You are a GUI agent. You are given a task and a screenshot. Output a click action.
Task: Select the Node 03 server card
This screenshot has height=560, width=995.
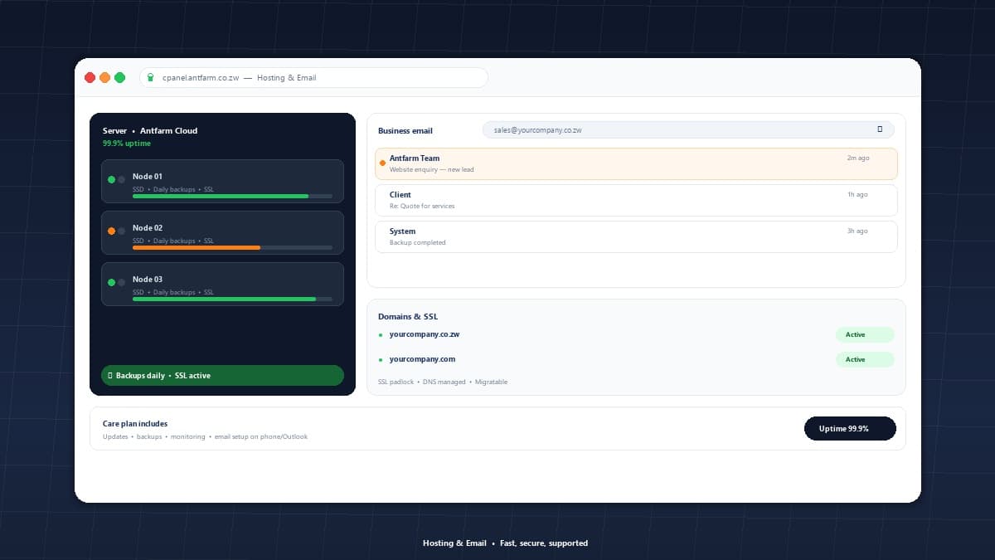(222, 285)
